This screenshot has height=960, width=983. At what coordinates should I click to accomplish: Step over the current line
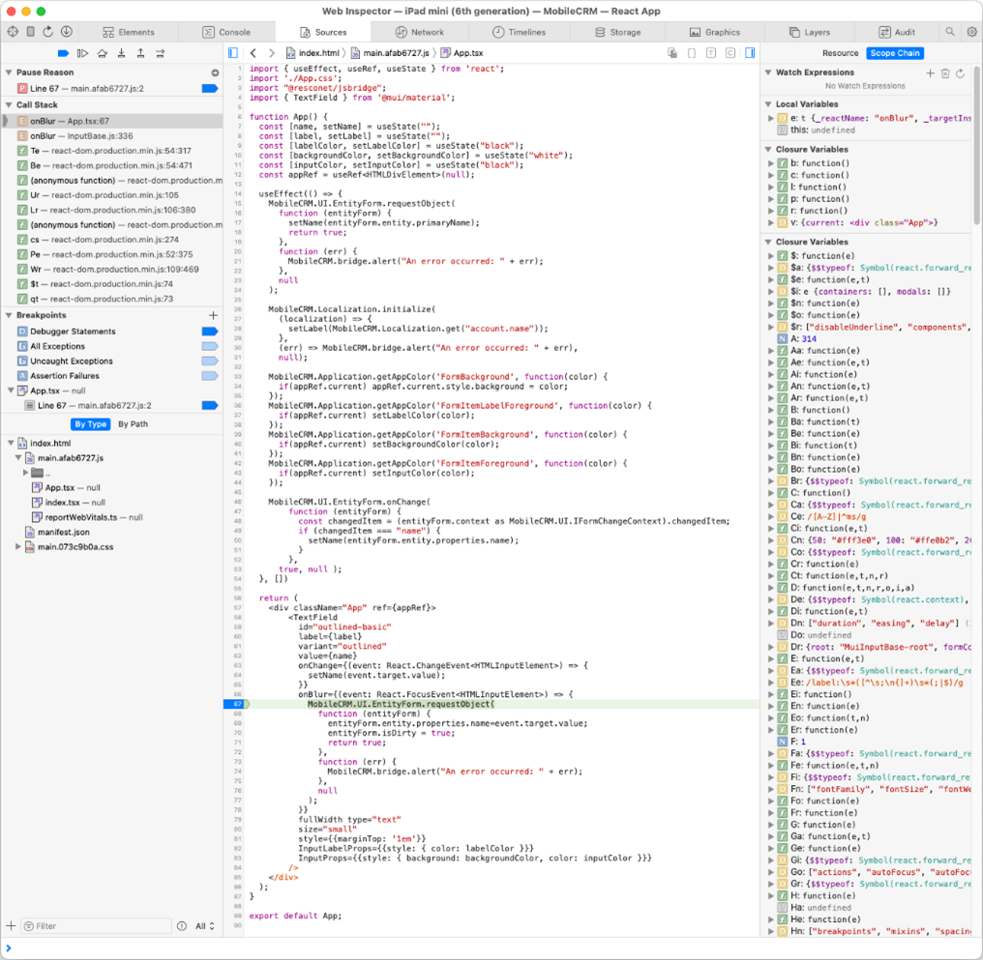click(103, 53)
